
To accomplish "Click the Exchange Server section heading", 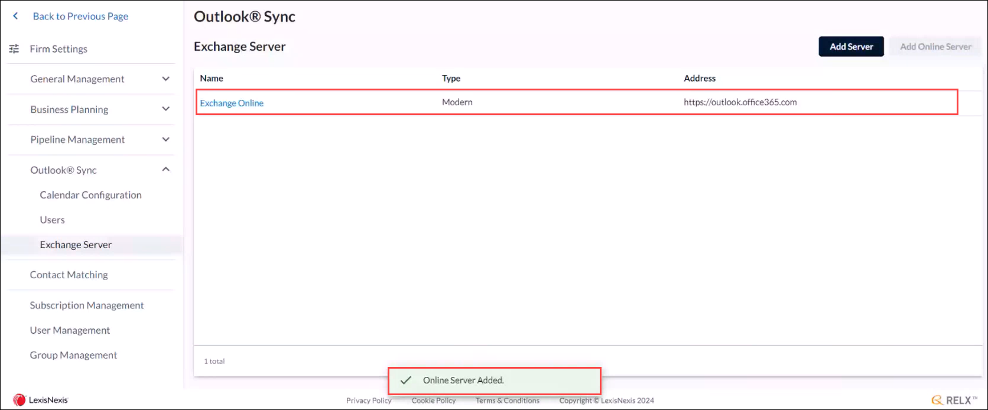I will click(x=239, y=47).
